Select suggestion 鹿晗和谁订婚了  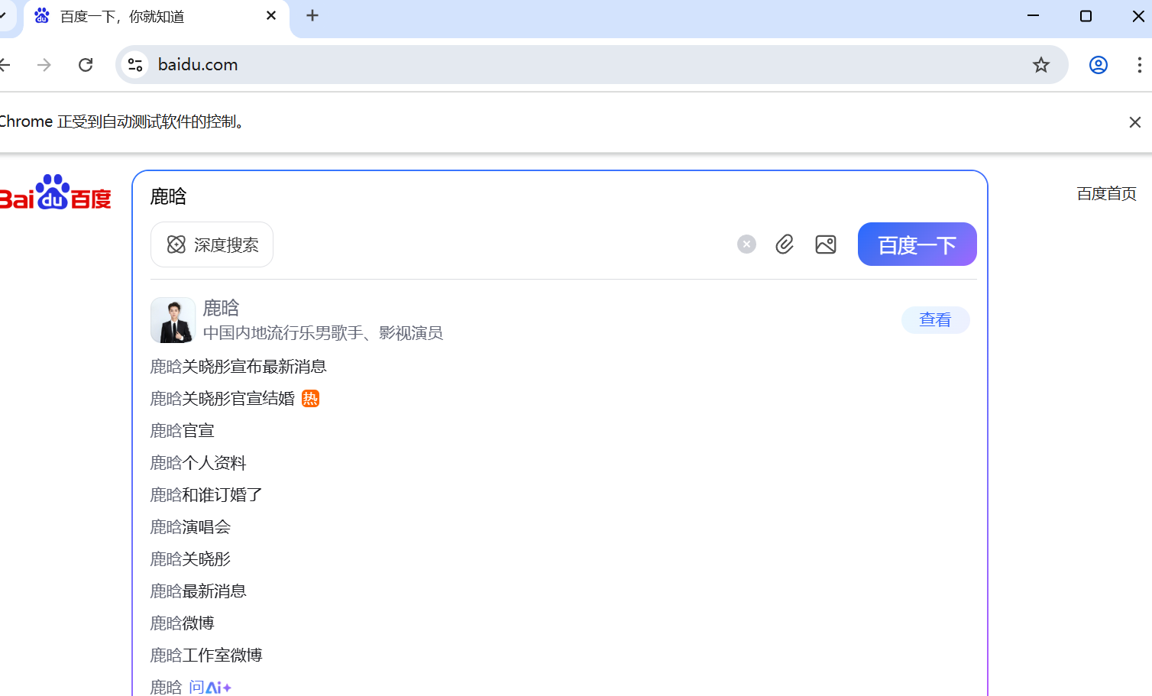pos(206,495)
